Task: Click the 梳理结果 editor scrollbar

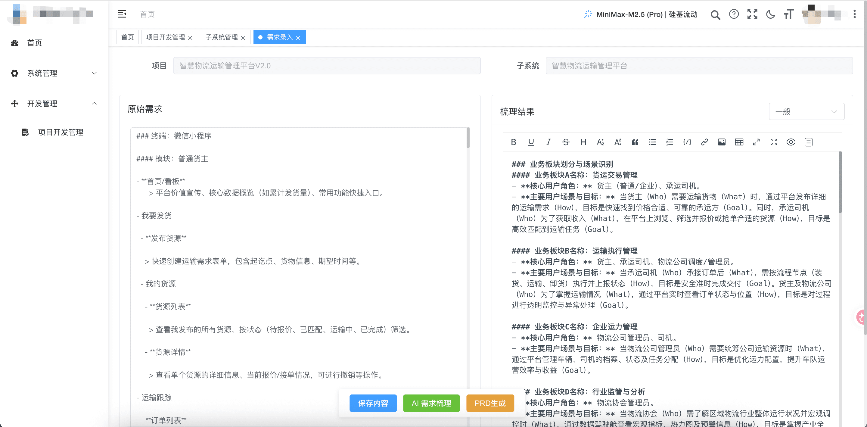Action: [x=840, y=182]
